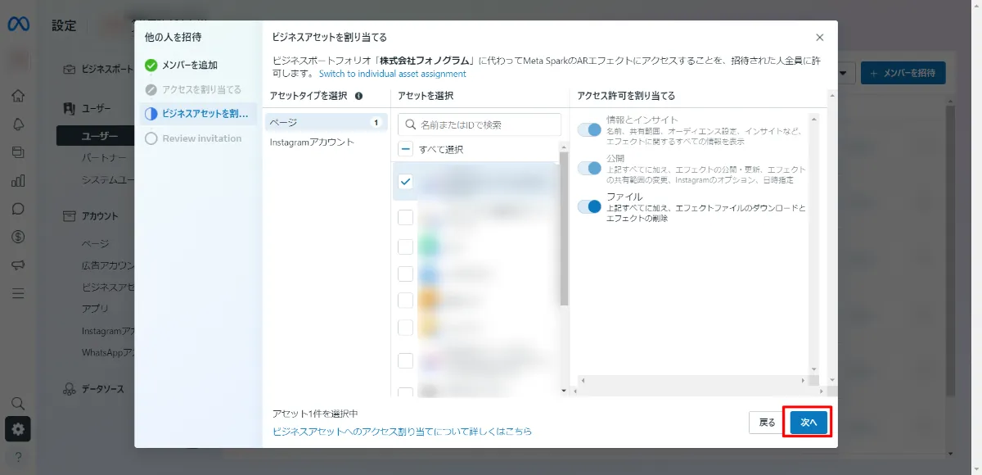Check the box next to orange avatar asset
This screenshot has height=475, width=982.
(x=405, y=301)
